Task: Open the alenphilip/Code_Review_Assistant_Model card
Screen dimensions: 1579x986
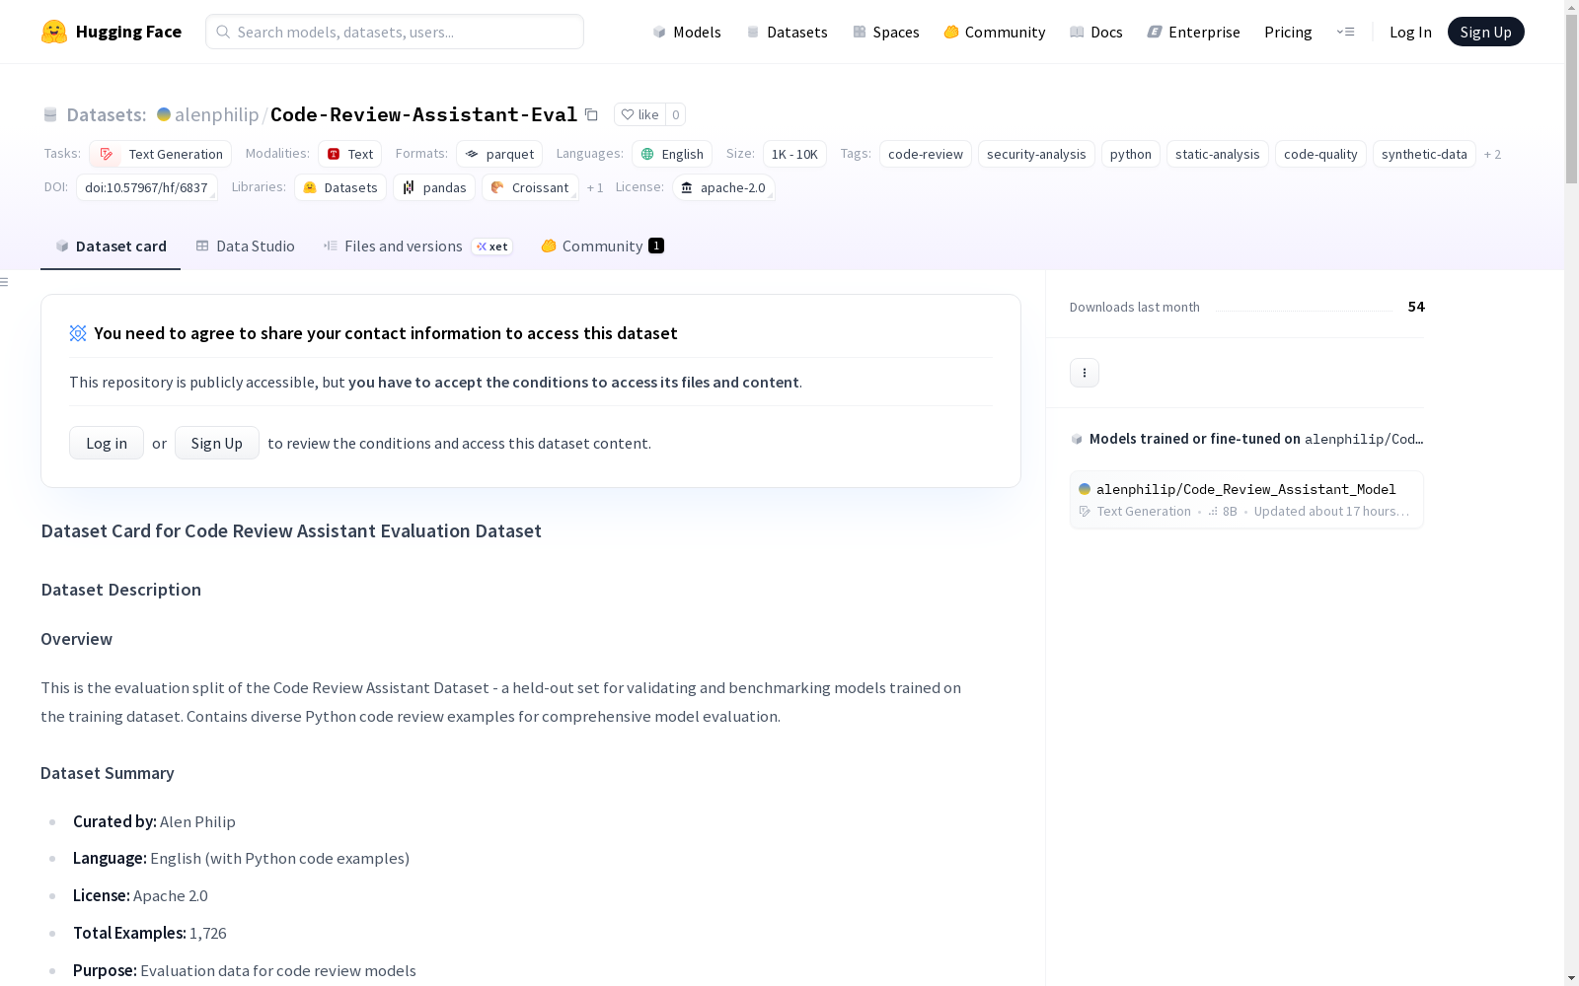Action: click(x=1246, y=500)
